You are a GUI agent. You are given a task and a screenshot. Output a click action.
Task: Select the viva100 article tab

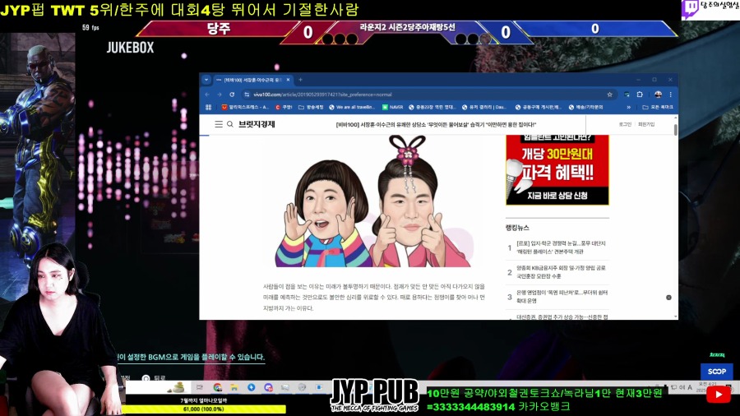[x=251, y=80]
